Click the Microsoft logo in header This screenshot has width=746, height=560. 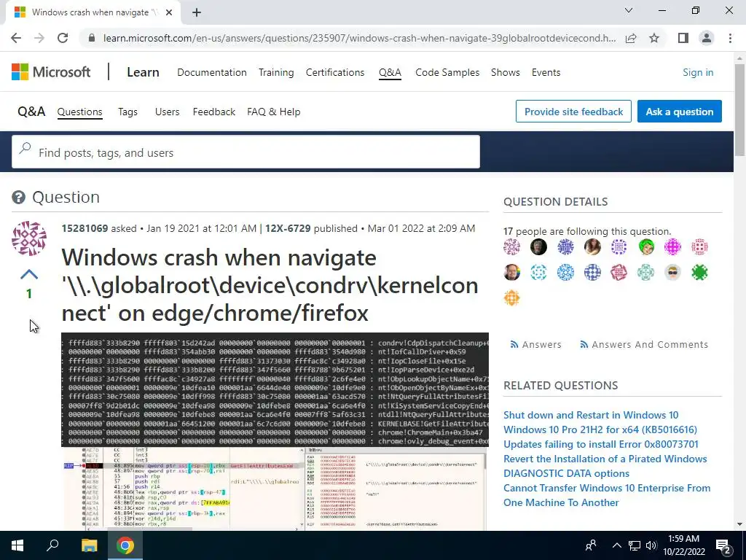51,72
